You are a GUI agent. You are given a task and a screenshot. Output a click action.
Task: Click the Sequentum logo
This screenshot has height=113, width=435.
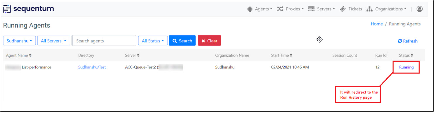(28, 9)
